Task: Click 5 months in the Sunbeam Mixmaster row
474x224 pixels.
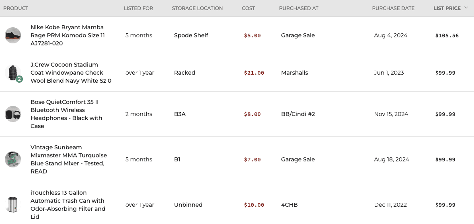Action: point(139,159)
